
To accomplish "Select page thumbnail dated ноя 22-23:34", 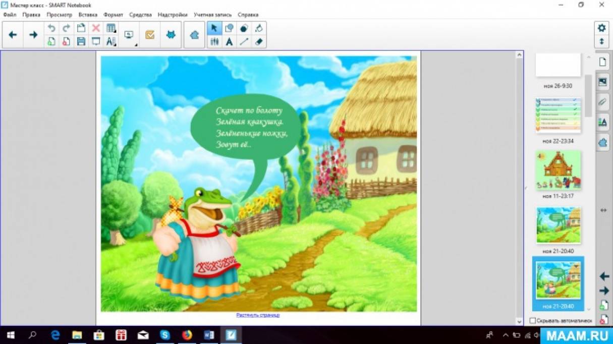I will coord(558,116).
